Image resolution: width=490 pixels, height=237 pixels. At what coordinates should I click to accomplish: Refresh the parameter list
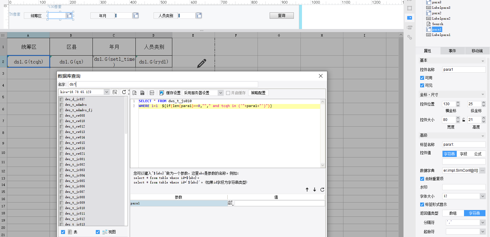[322, 190]
